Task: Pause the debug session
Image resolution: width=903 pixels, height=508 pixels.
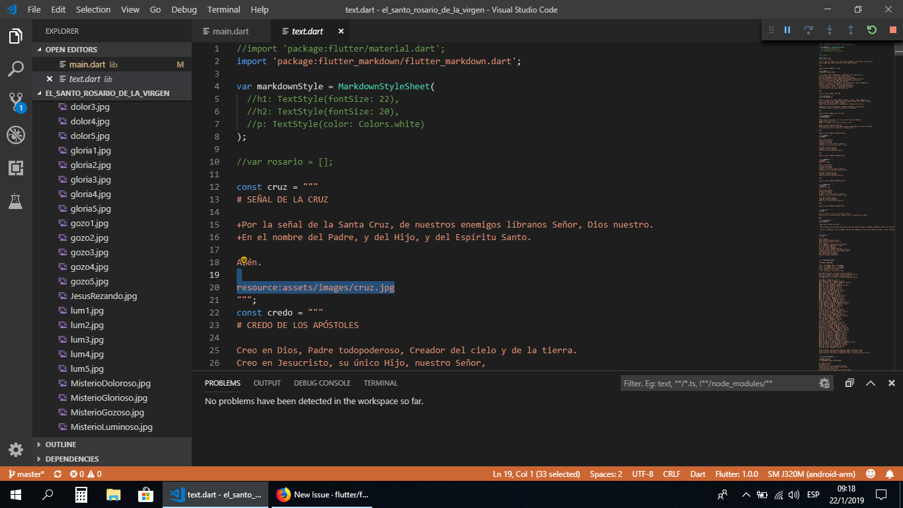Action: point(787,30)
